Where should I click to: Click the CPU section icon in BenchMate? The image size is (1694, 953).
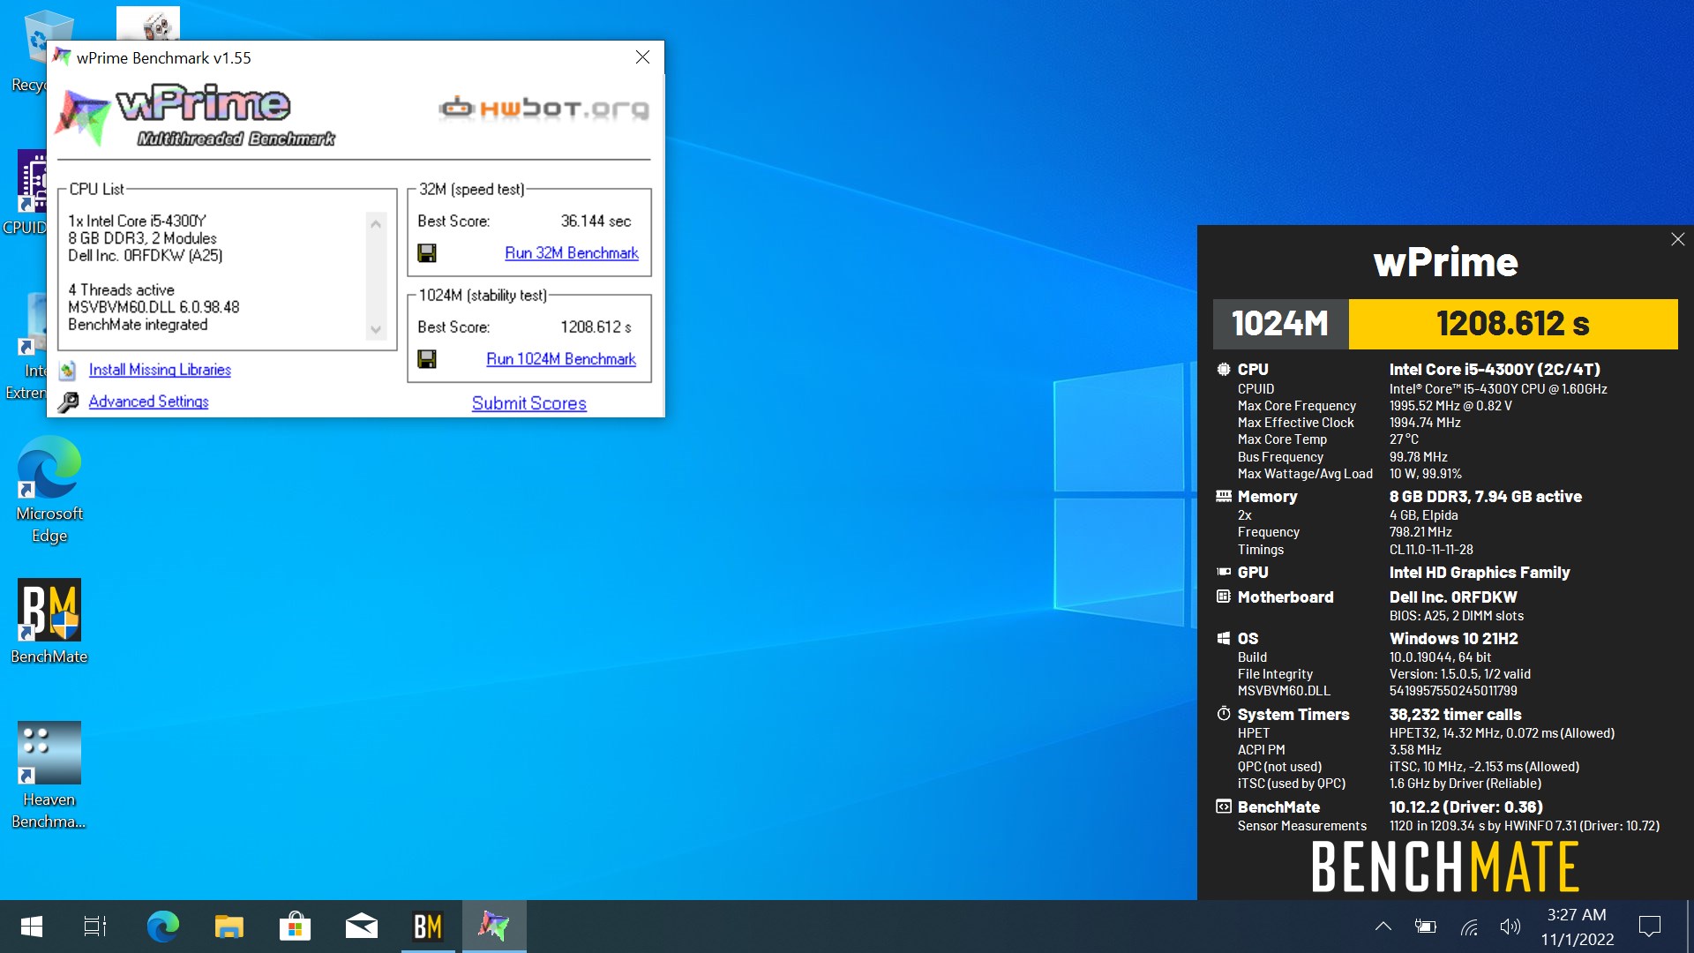1224,370
